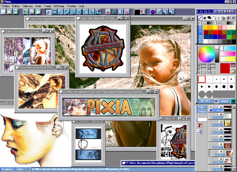
Task: Select the red text 'A' tool
Action: click(x=127, y=12)
